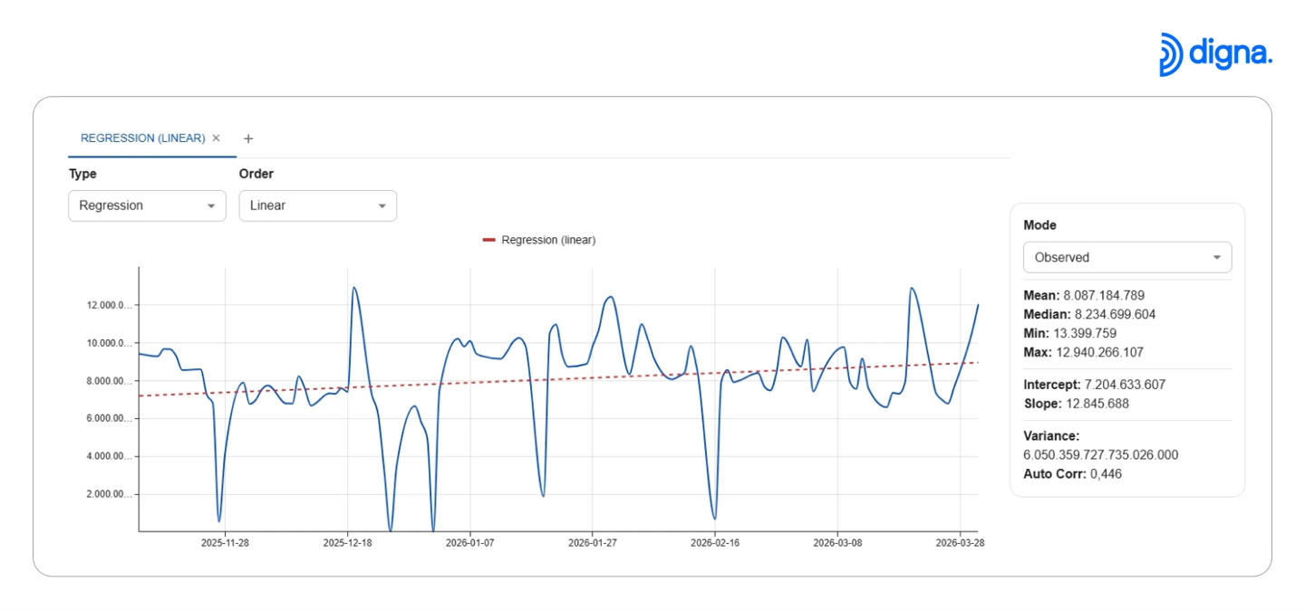
Task: Click the 2026-01-07 x-axis date label
Action: click(x=469, y=543)
